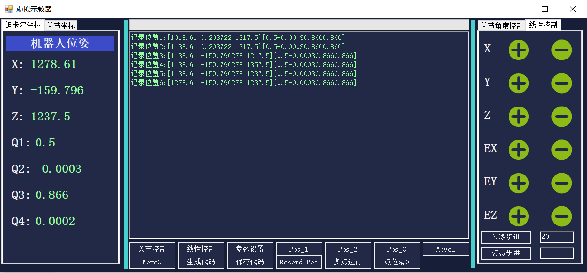Click the EZ plus icon
Screen dimensions: 587x273
(x=519, y=216)
